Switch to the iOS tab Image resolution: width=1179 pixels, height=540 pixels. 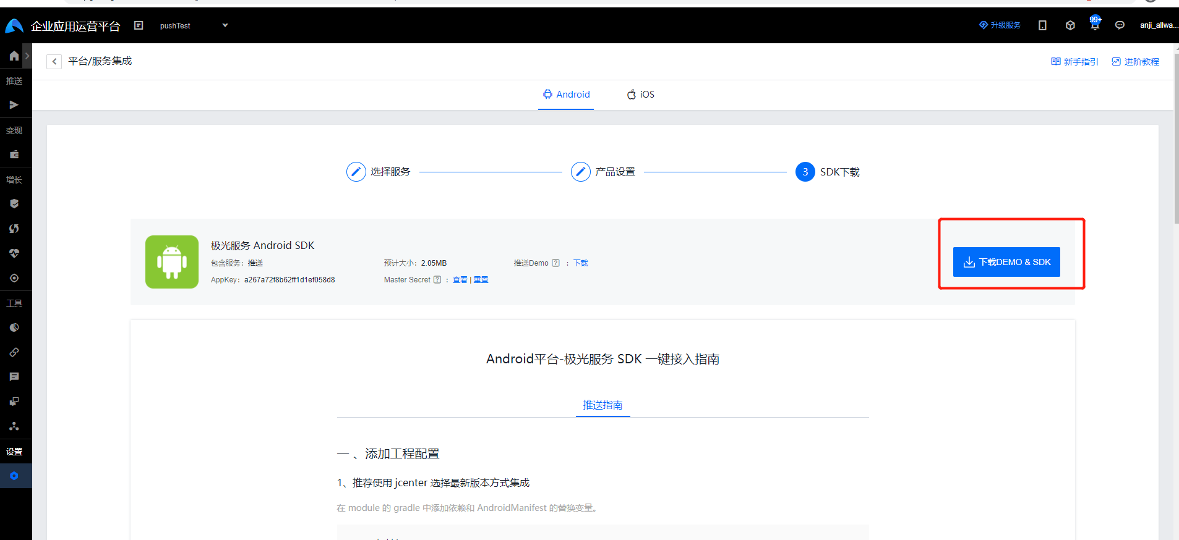click(x=641, y=95)
